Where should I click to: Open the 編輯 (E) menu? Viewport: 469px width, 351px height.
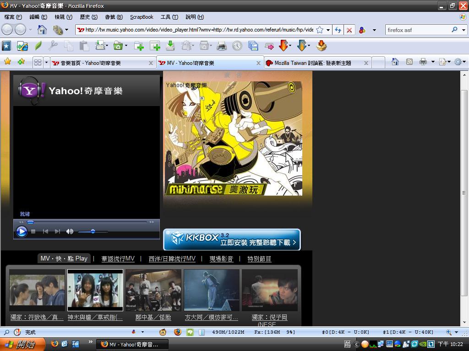pyautogui.click(x=38, y=17)
